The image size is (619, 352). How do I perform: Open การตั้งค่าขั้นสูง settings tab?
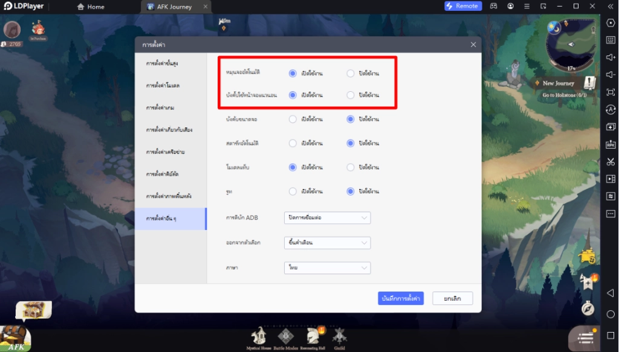(170, 63)
